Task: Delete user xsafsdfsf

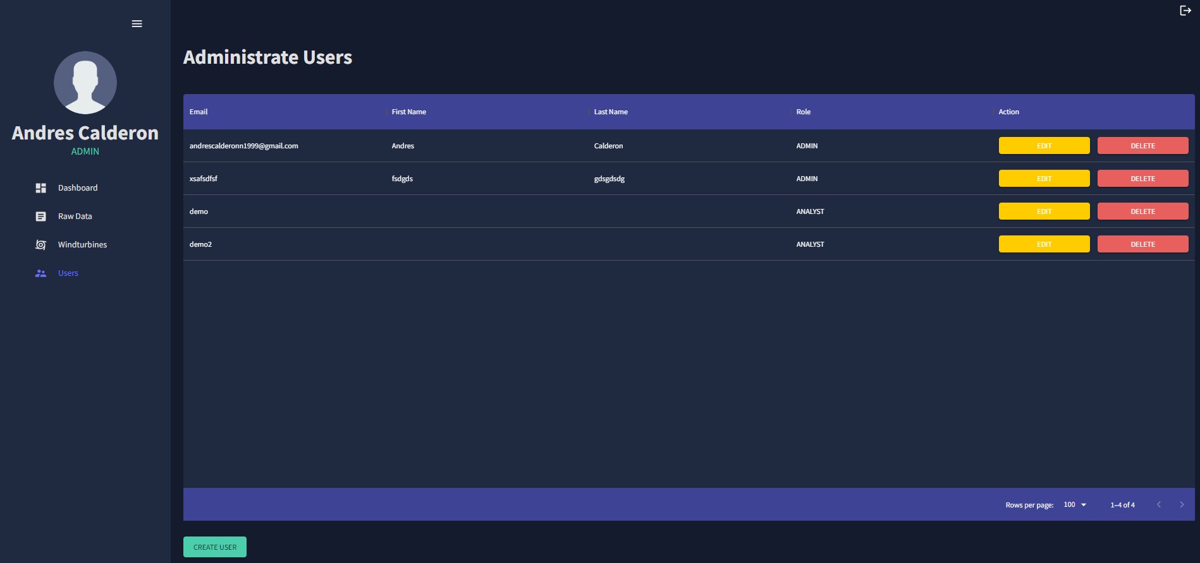Action: pos(1142,179)
